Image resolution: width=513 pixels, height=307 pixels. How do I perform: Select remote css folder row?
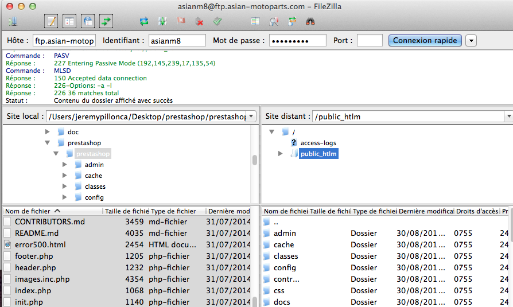[x=386, y=290]
